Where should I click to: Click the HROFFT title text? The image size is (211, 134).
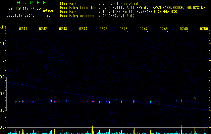pos(34,3)
